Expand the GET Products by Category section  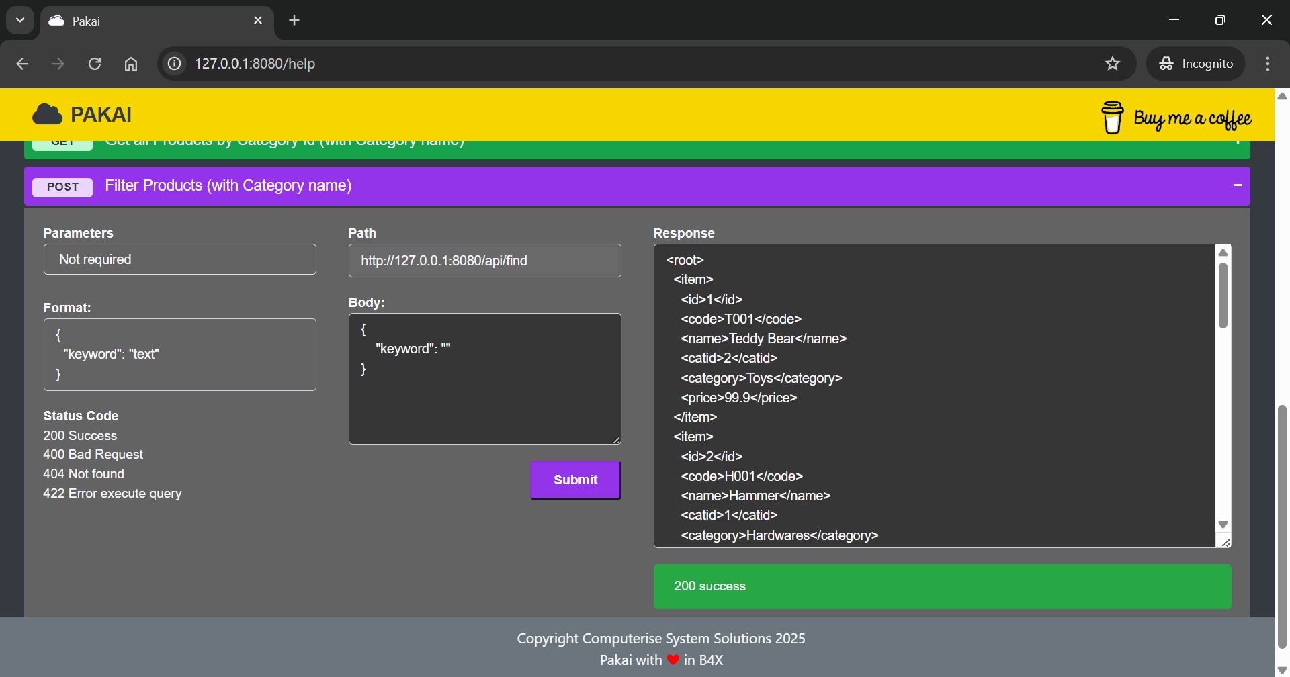[1238, 141]
